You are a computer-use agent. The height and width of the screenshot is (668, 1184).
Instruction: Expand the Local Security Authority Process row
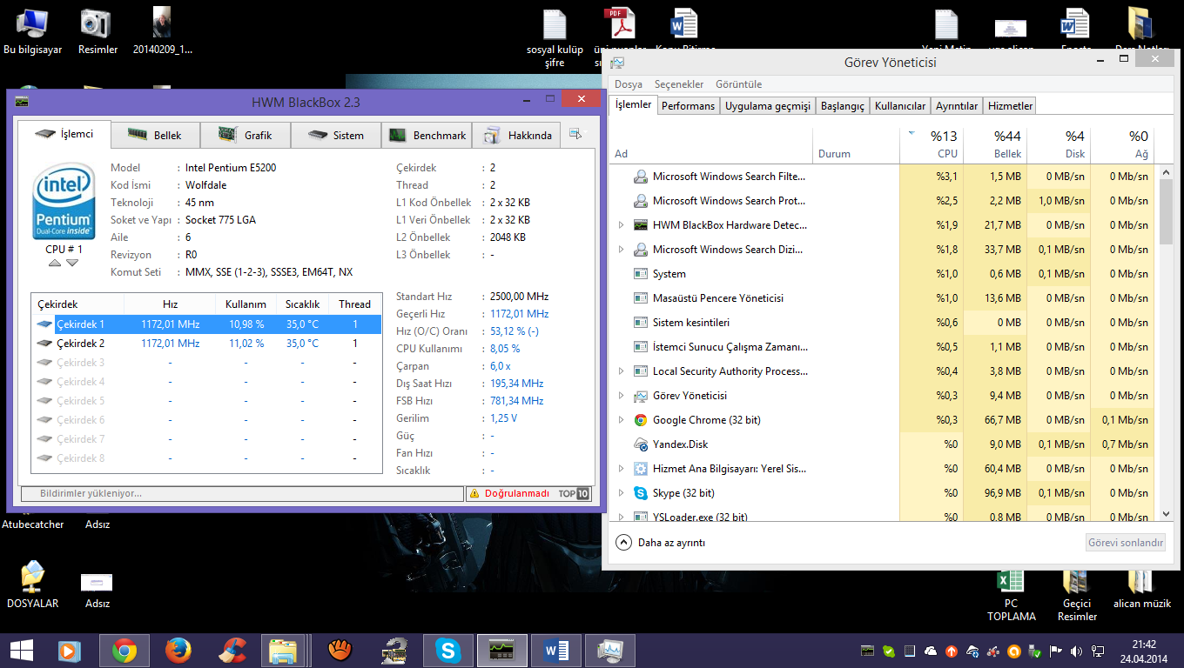click(x=621, y=371)
